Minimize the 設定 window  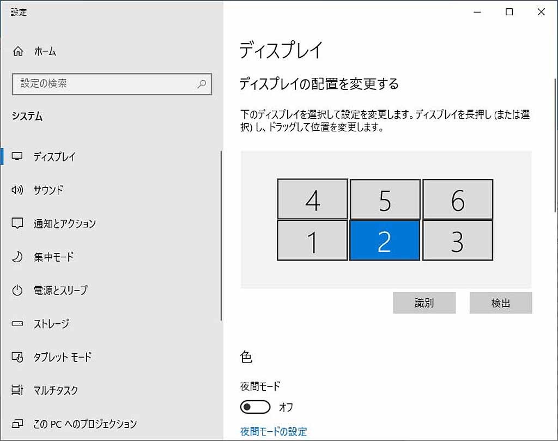(477, 12)
